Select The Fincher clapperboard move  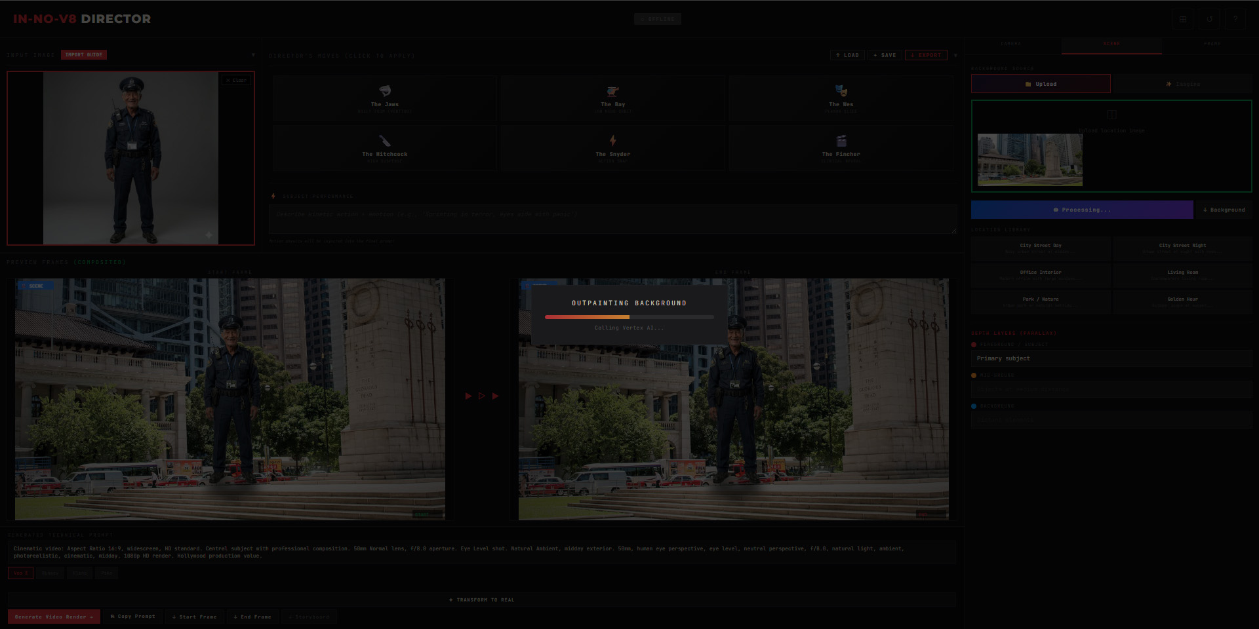pos(841,148)
